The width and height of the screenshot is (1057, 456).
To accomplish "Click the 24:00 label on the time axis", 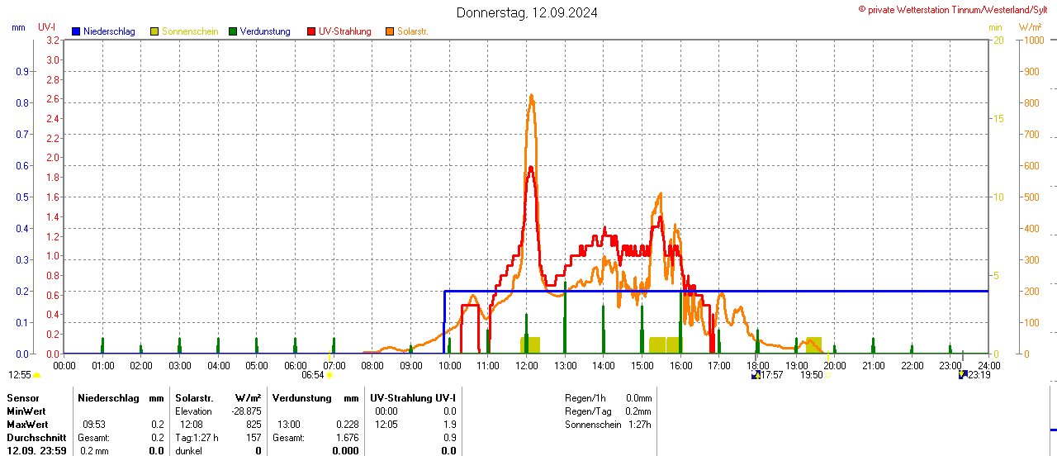I will click(988, 365).
